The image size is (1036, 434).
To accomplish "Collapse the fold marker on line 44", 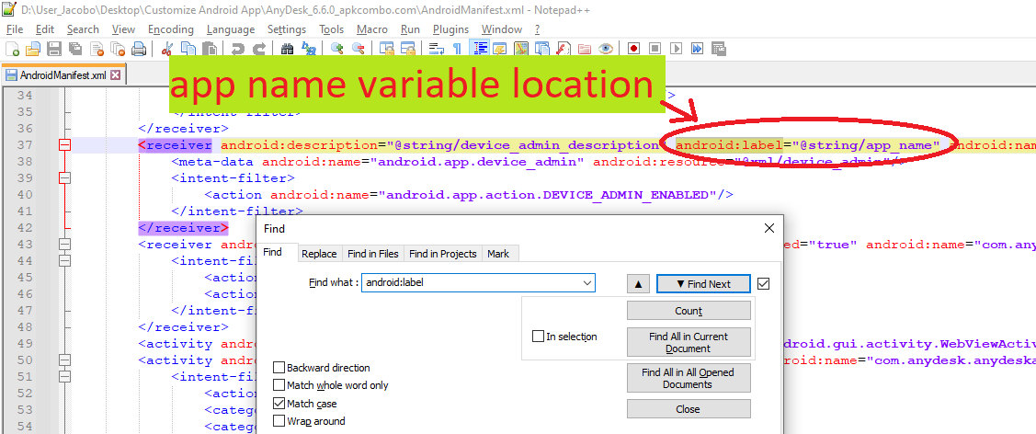I will 64,261.
